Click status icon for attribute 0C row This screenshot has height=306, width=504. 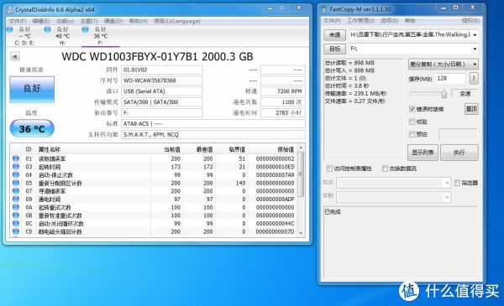point(16,223)
